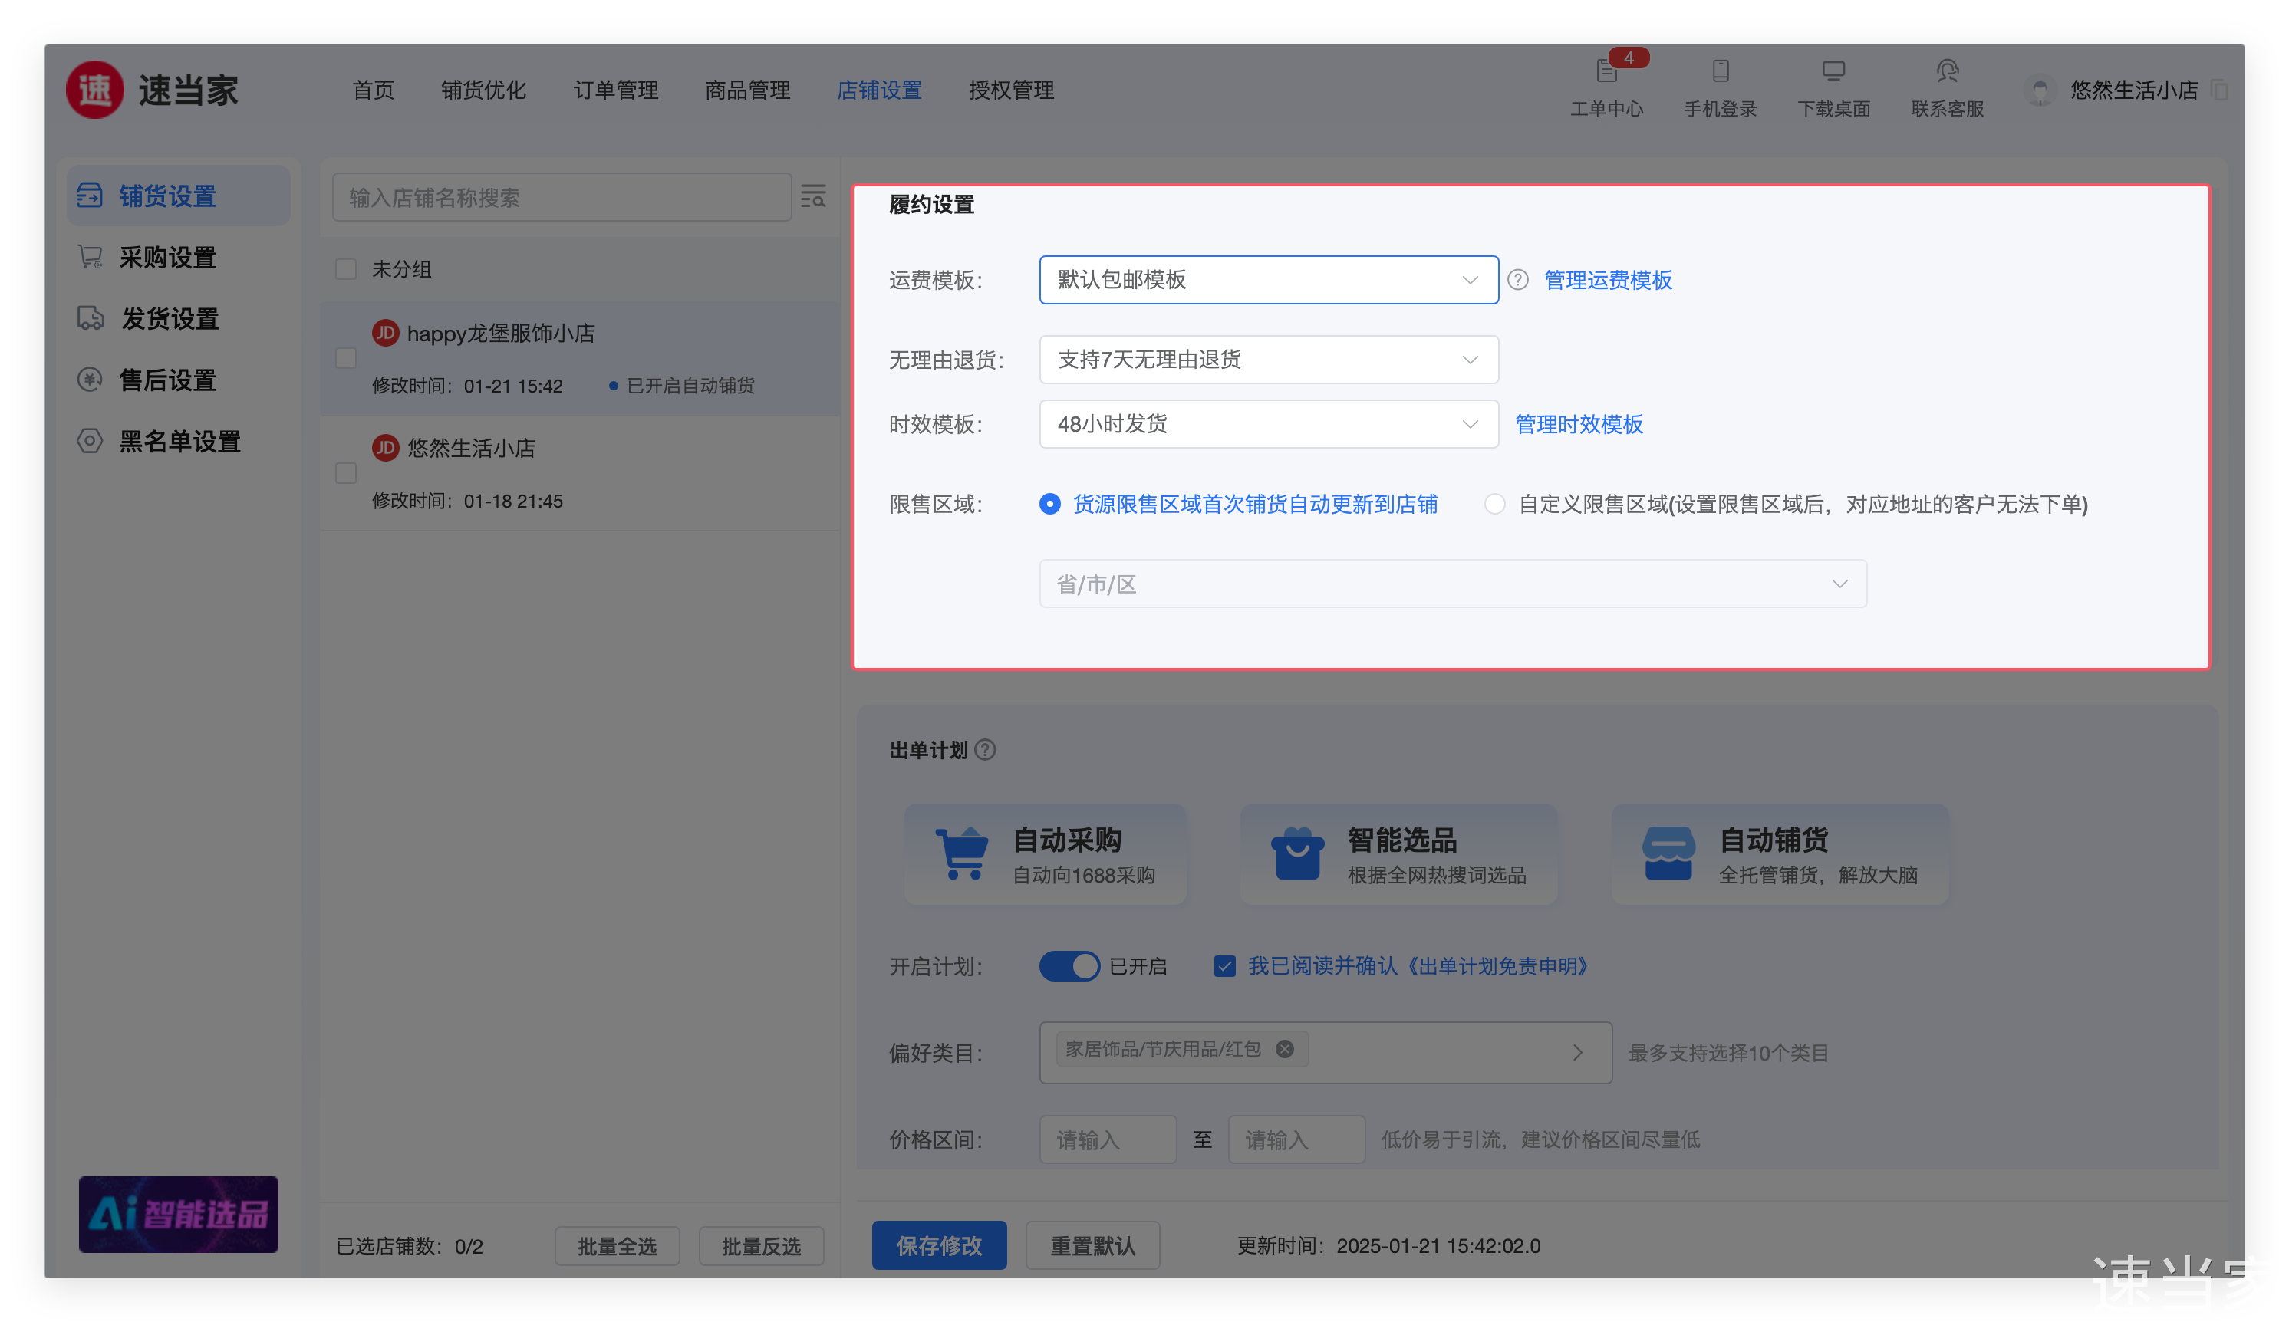Open the 联系客服 headset icon

click(x=1947, y=71)
